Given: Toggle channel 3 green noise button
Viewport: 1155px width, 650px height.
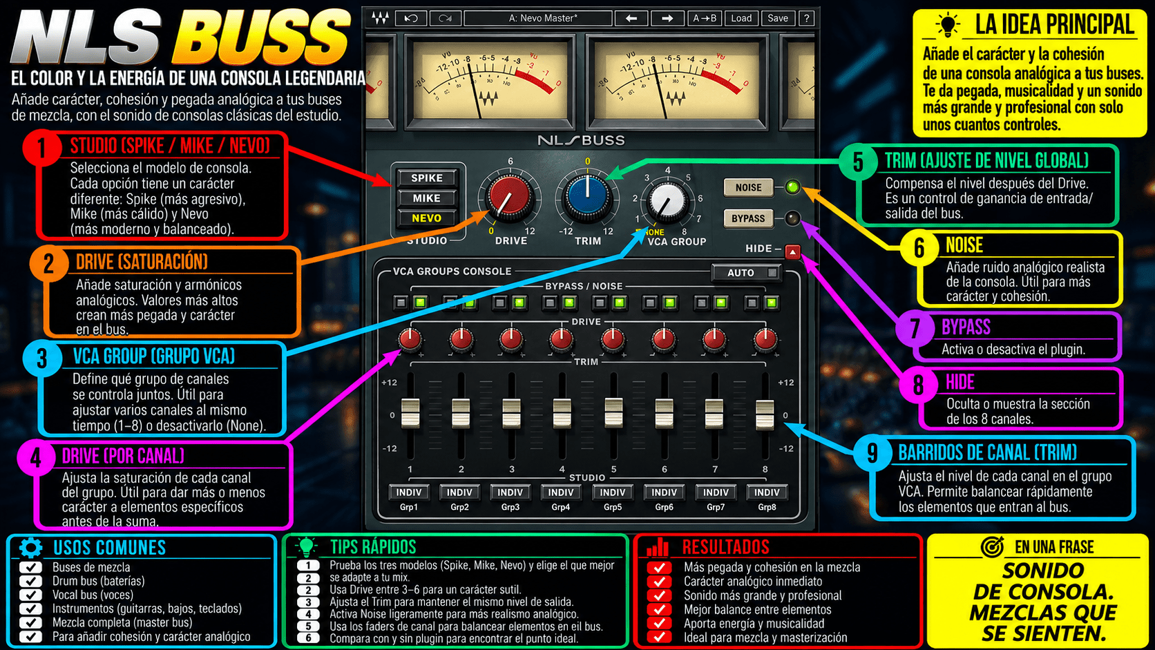Looking at the screenshot, I should click(x=519, y=303).
